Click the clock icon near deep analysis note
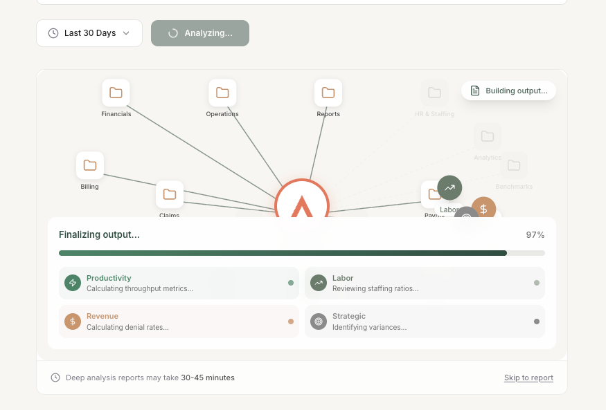606x410 pixels. tap(55, 378)
